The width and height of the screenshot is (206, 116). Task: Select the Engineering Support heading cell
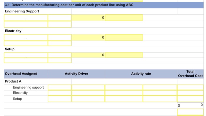(26, 11)
